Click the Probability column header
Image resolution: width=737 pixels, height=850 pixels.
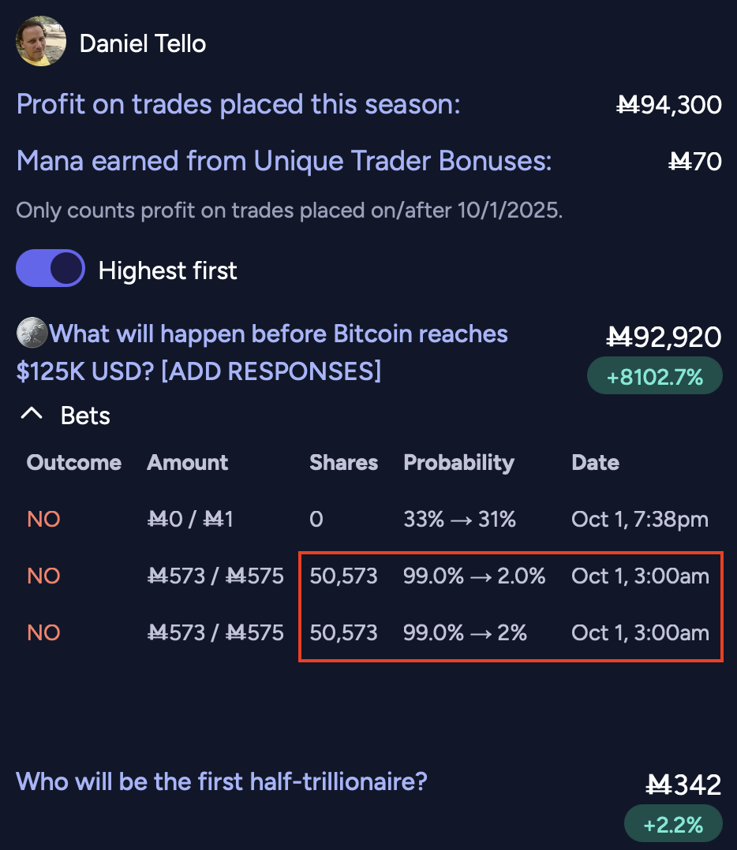click(x=458, y=463)
